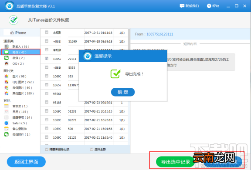Click sender number 10657516129111
This screenshot has height=170, width=251.
tap(160, 34)
